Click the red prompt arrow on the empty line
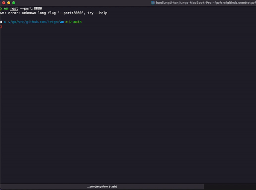 click(x=1, y=26)
